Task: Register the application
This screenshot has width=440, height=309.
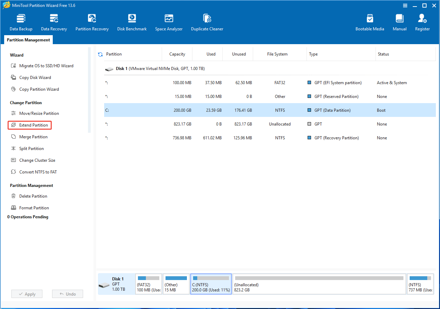Action: [422, 21]
